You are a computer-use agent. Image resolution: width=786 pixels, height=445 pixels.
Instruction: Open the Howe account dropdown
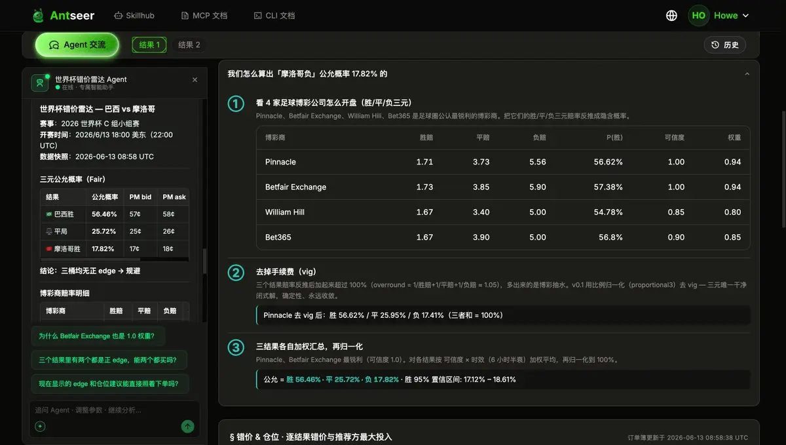pyautogui.click(x=731, y=15)
